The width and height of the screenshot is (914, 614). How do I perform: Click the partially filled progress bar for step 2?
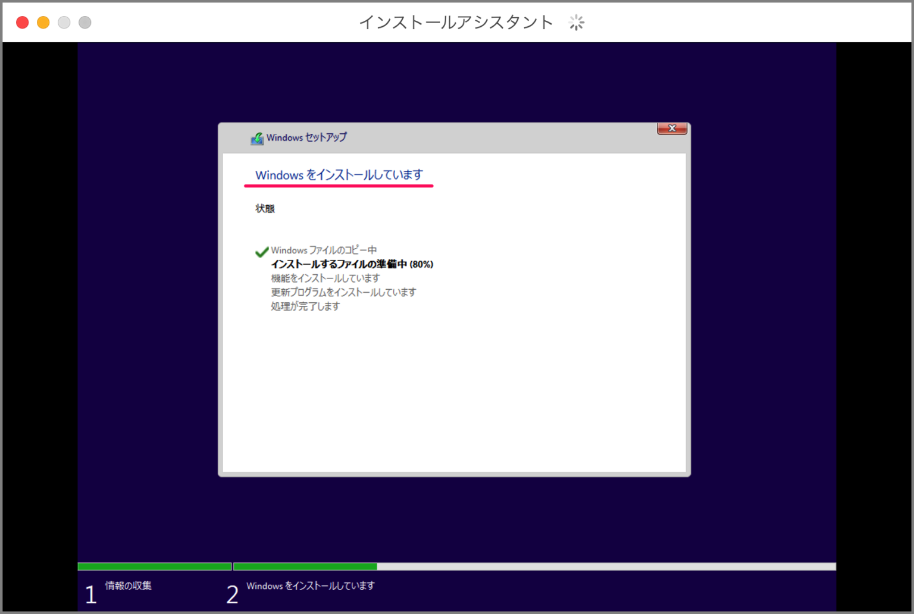click(305, 566)
